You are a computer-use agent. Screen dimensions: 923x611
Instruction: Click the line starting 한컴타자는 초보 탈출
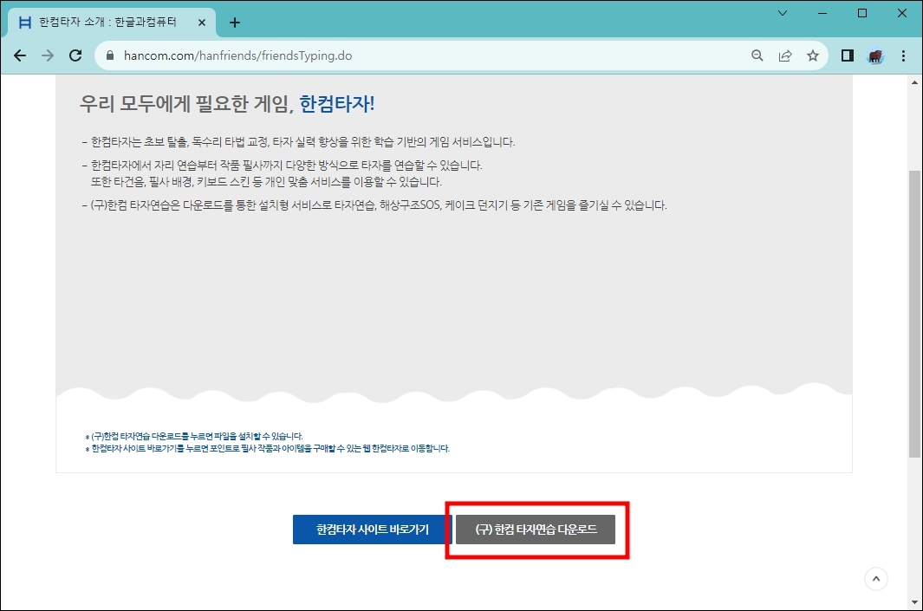tap(298, 142)
